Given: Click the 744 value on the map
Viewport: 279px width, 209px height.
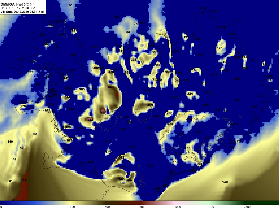Looking at the screenshot, I should [x=90, y=120].
